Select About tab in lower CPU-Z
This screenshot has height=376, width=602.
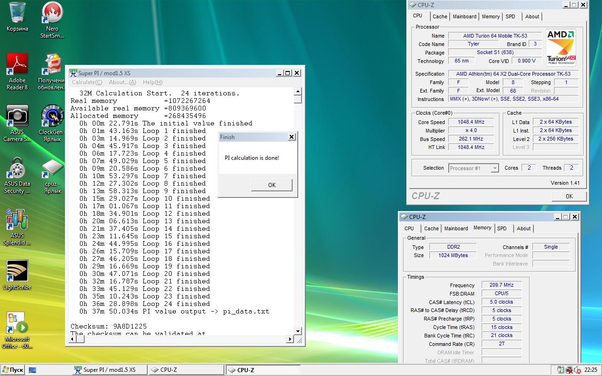(524, 228)
